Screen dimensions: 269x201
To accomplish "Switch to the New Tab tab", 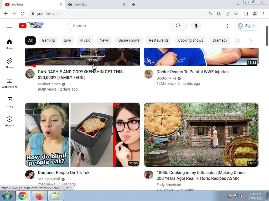I will click(x=97, y=5).
